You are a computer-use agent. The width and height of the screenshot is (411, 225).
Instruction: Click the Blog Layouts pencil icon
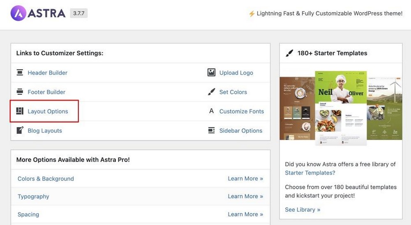point(20,130)
